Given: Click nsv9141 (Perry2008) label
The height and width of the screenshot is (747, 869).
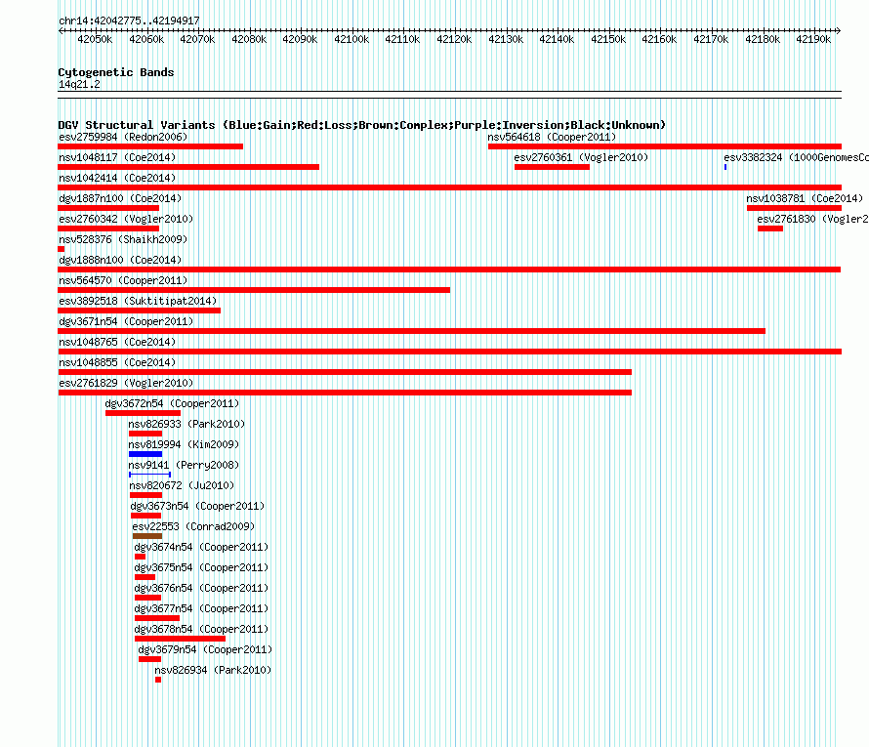Looking at the screenshot, I should 184,465.
